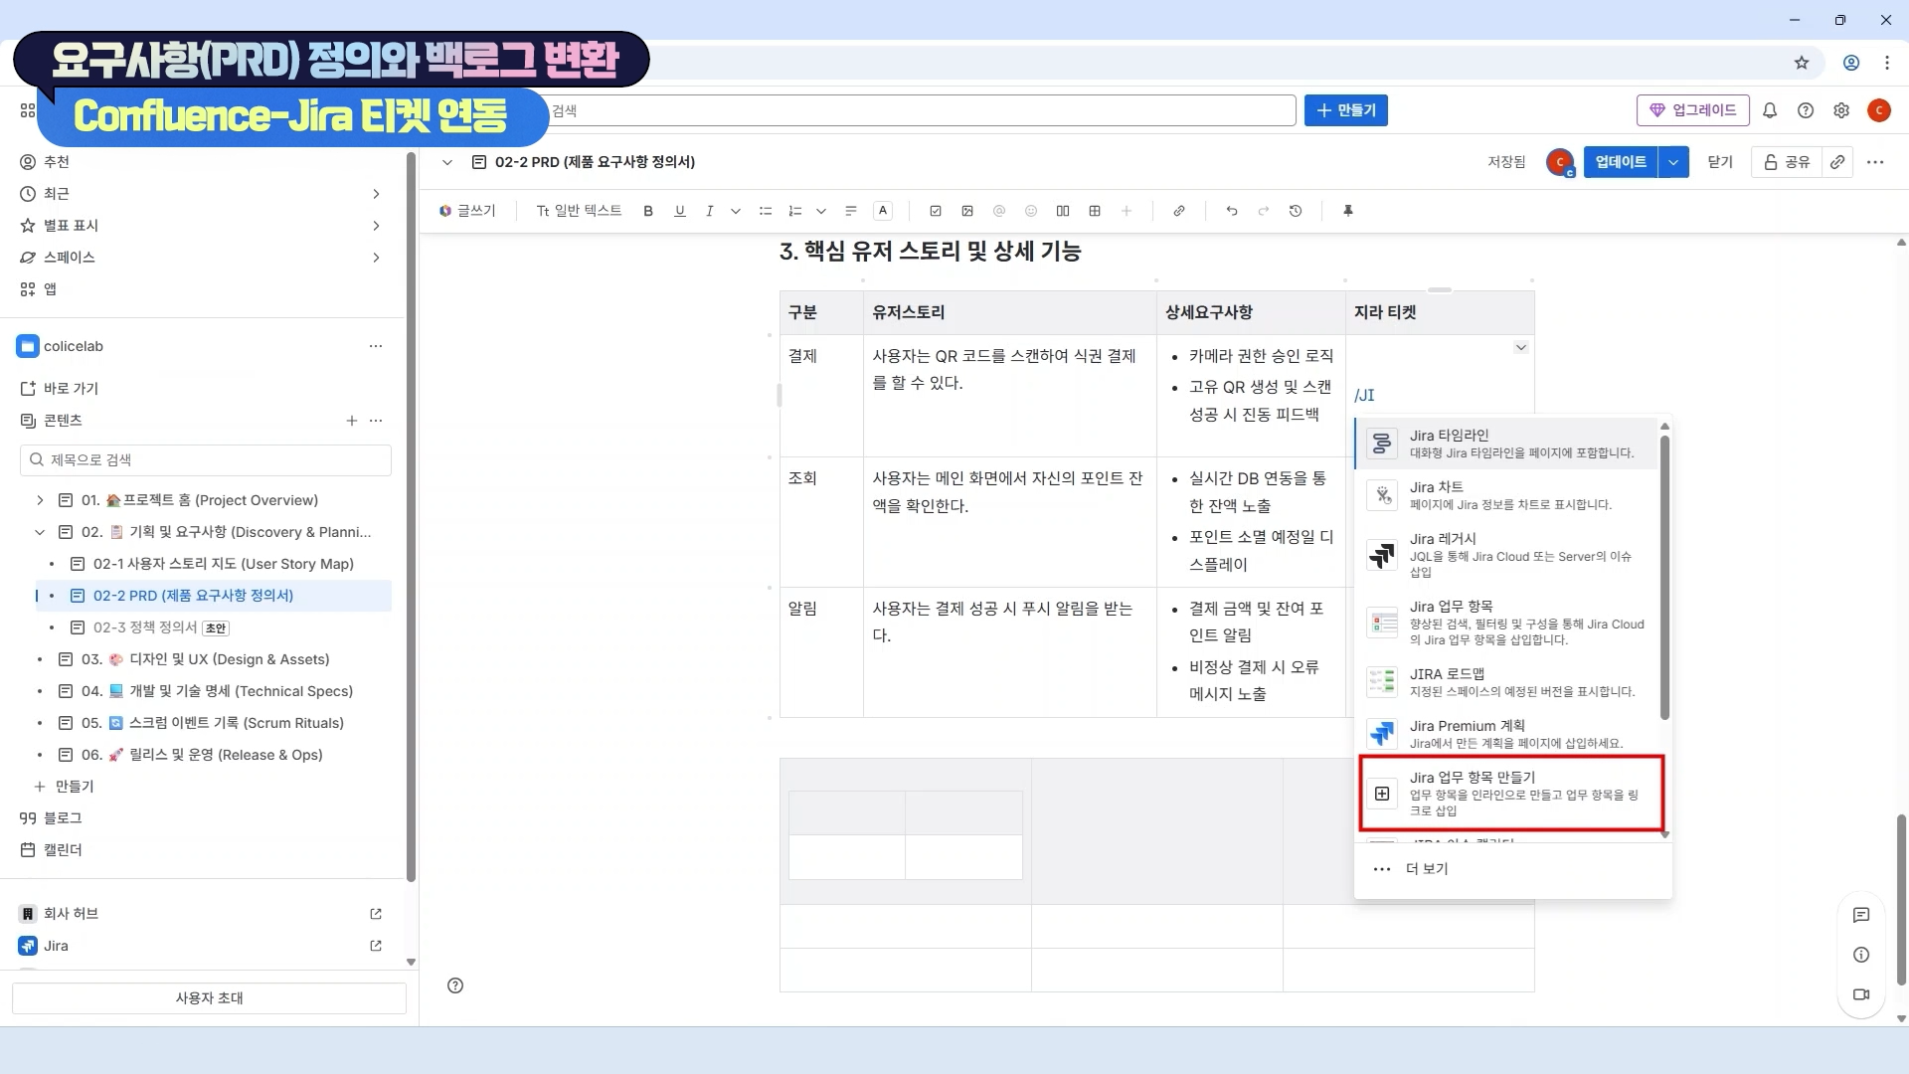Open 02-3 정책 정의서 page
The image size is (1909, 1074).
pyautogui.click(x=145, y=627)
